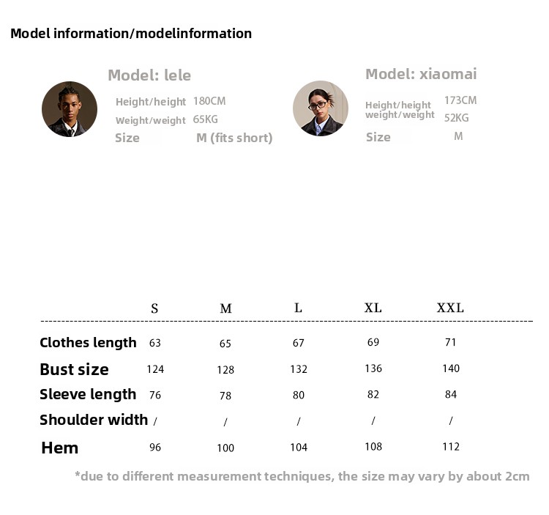Select the "Shoulder width" row label
Screen dimensions: 549x515
pyautogui.click(x=94, y=420)
